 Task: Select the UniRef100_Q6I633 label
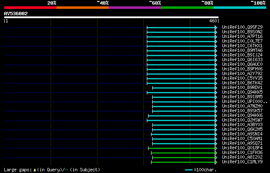pyautogui.click(x=242, y=60)
